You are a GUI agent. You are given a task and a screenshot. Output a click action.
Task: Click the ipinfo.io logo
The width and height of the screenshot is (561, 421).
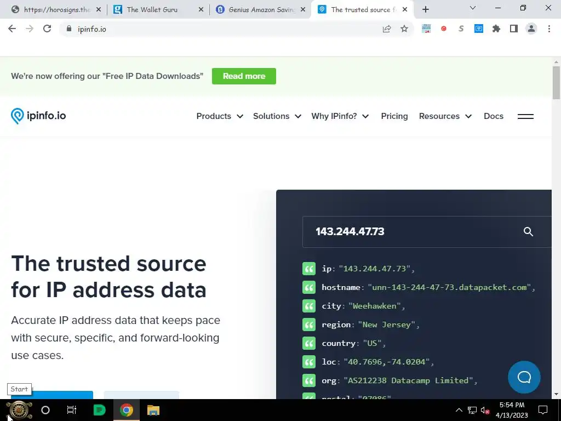click(38, 116)
